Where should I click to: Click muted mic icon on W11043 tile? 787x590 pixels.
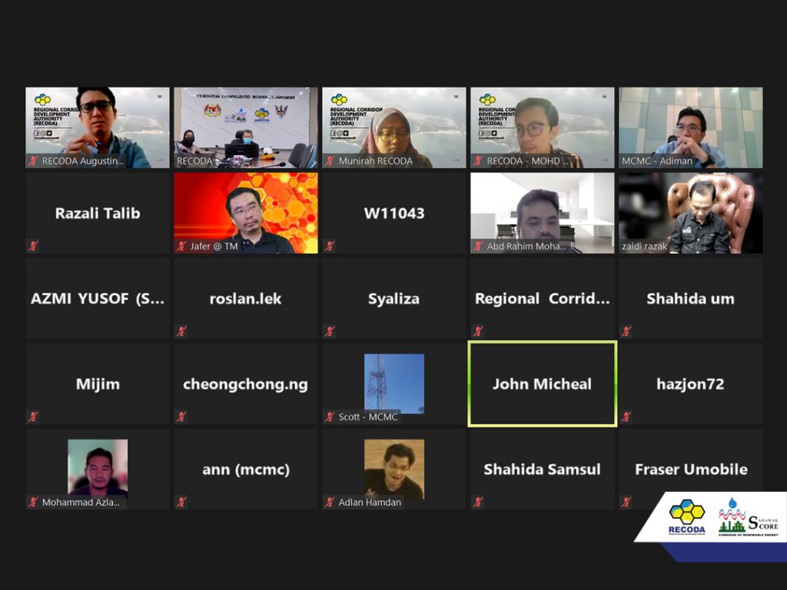[x=330, y=246]
